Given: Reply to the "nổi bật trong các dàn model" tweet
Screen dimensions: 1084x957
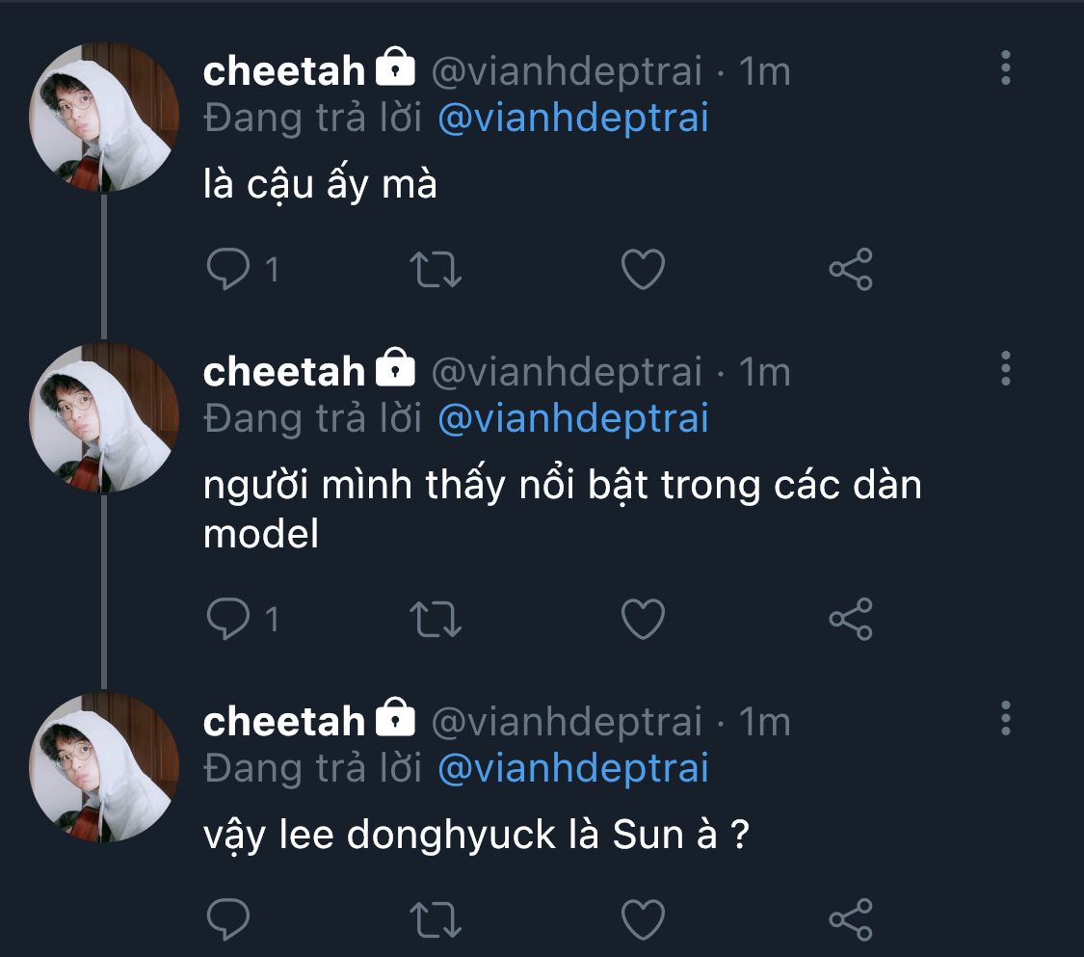Looking at the screenshot, I should point(228,618).
